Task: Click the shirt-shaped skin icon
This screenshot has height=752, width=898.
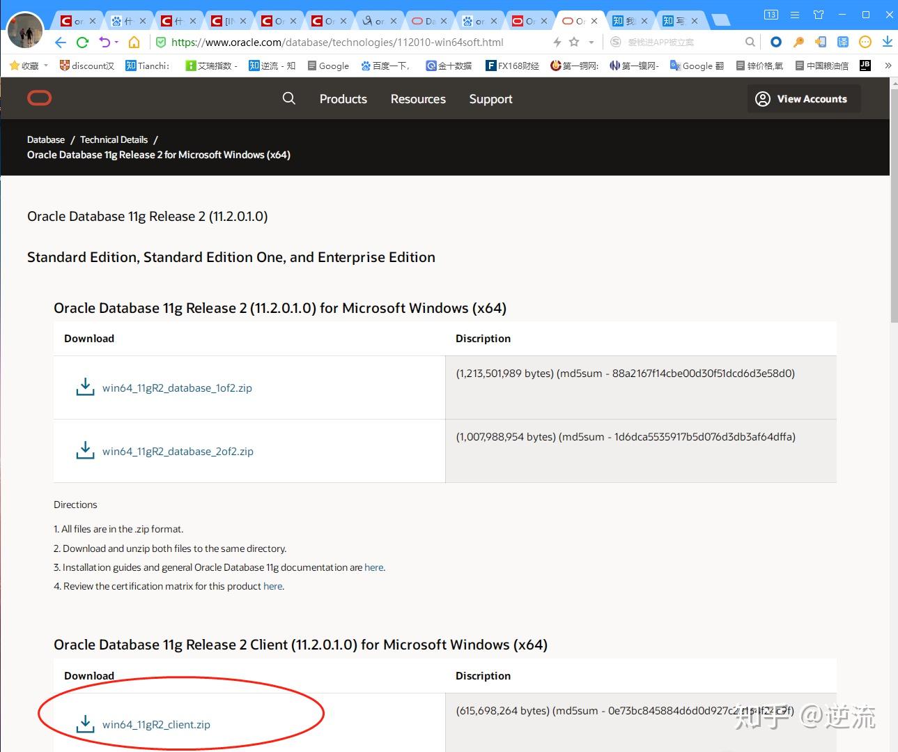Action: 819,15
